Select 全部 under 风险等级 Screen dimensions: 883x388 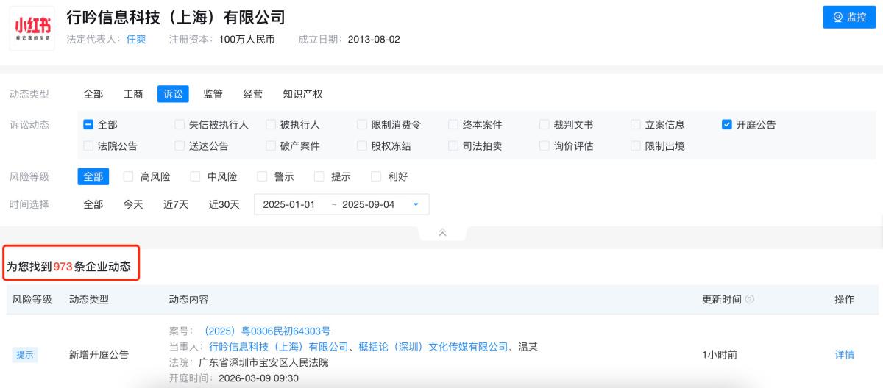93,176
